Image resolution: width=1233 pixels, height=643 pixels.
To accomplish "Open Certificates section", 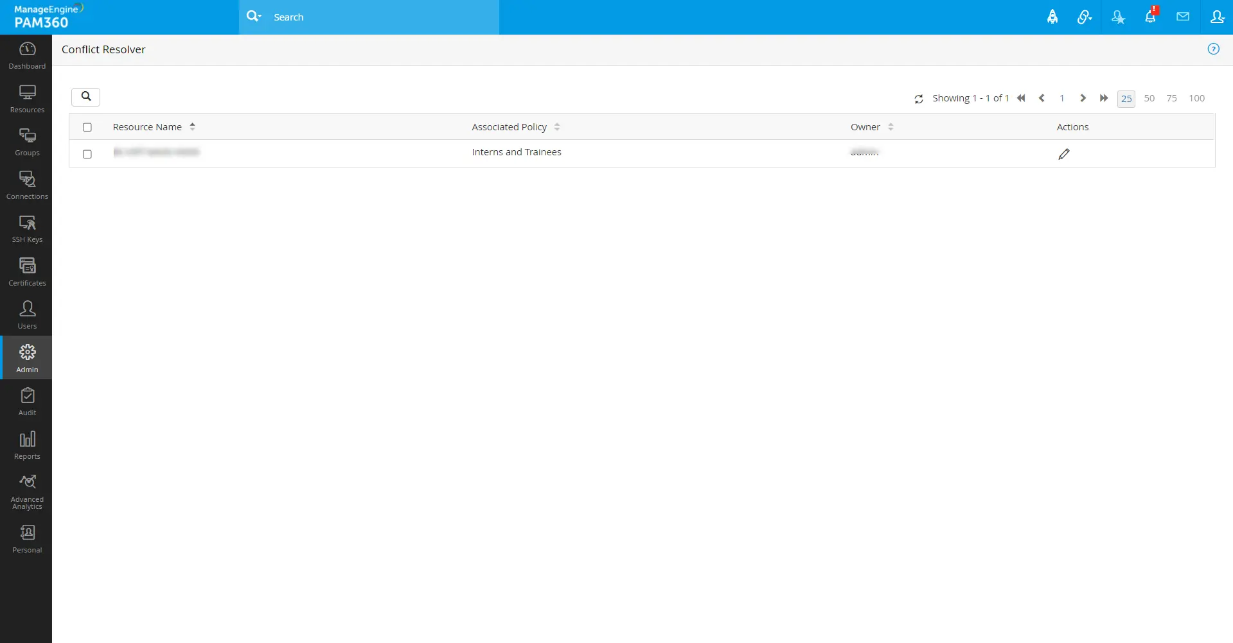I will tap(27, 273).
